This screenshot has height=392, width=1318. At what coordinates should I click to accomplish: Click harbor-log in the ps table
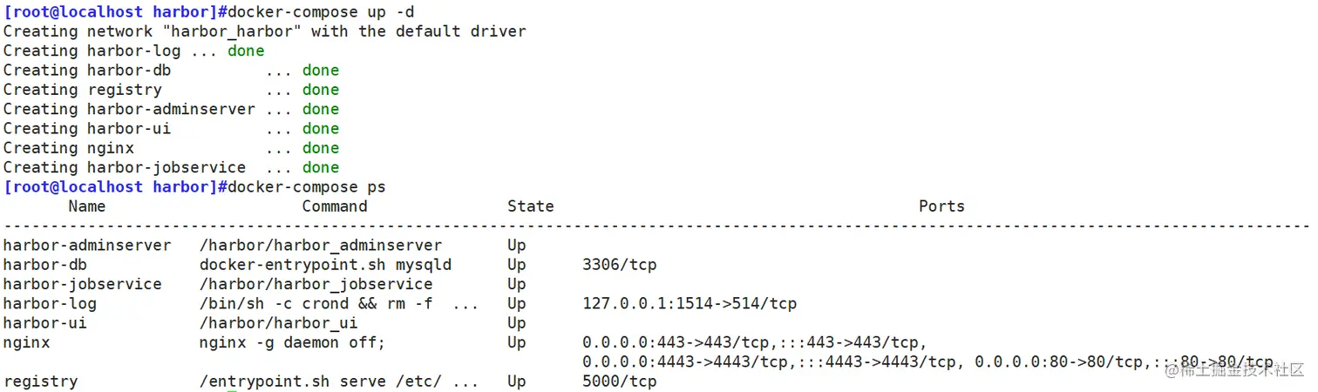pyautogui.click(x=50, y=304)
